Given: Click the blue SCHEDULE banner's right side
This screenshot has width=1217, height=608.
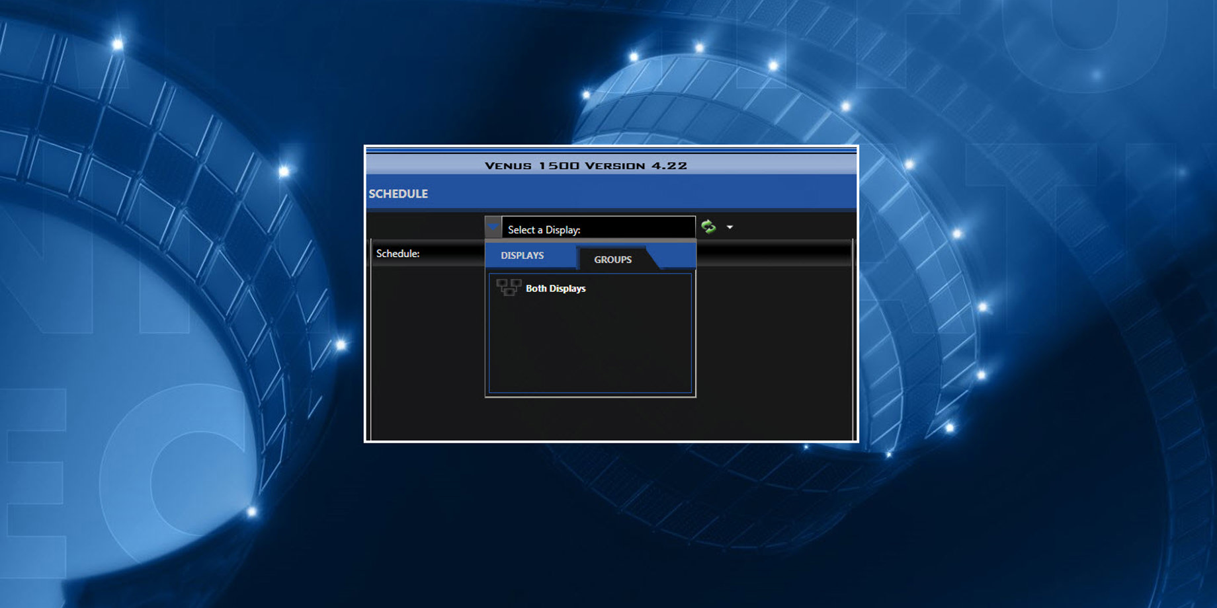Looking at the screenshot, I should tap(728, 194).
